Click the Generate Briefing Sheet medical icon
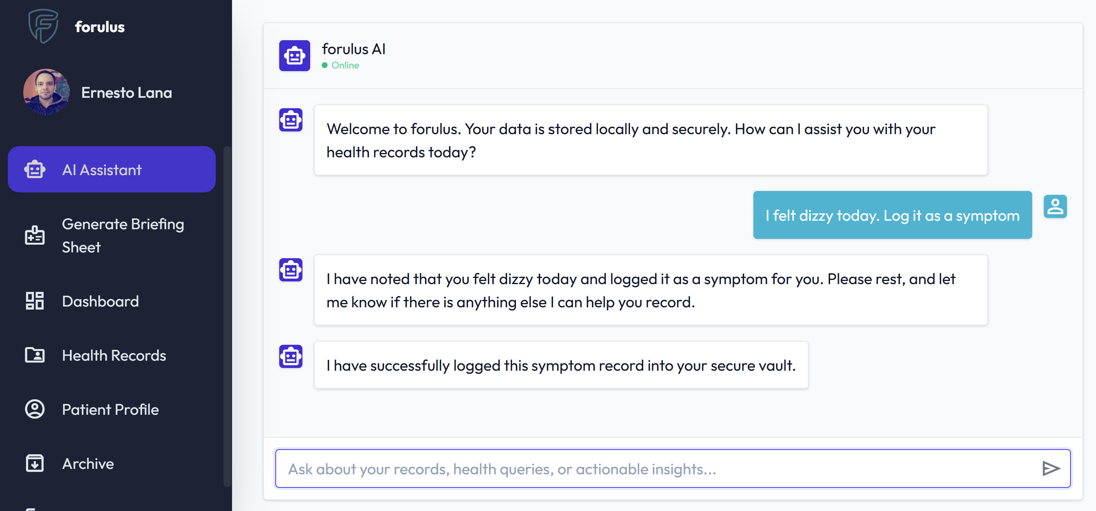The image size is (1096, 511). click(34, 235)
